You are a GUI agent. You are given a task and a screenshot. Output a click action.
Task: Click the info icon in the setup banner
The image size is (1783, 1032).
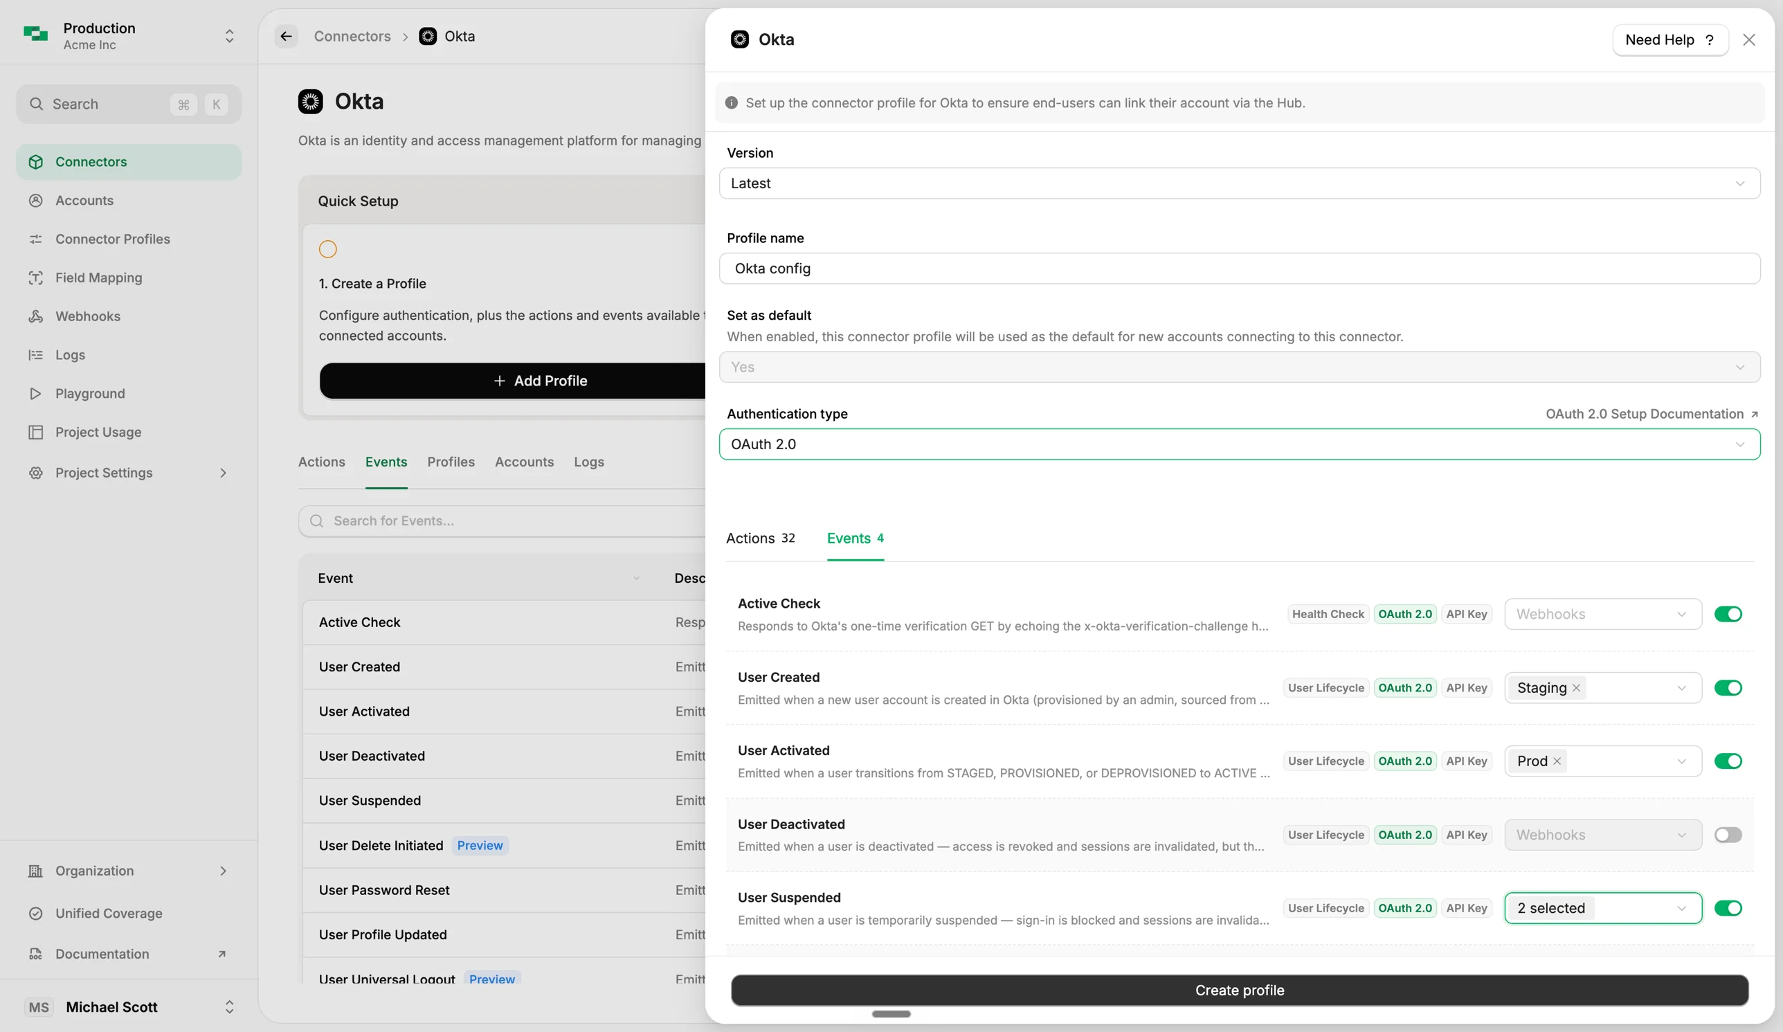click(x=732, y=103)
